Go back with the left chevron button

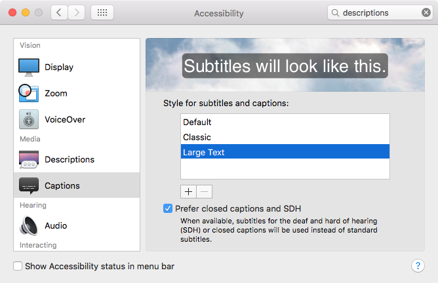[x=59, y=12]
